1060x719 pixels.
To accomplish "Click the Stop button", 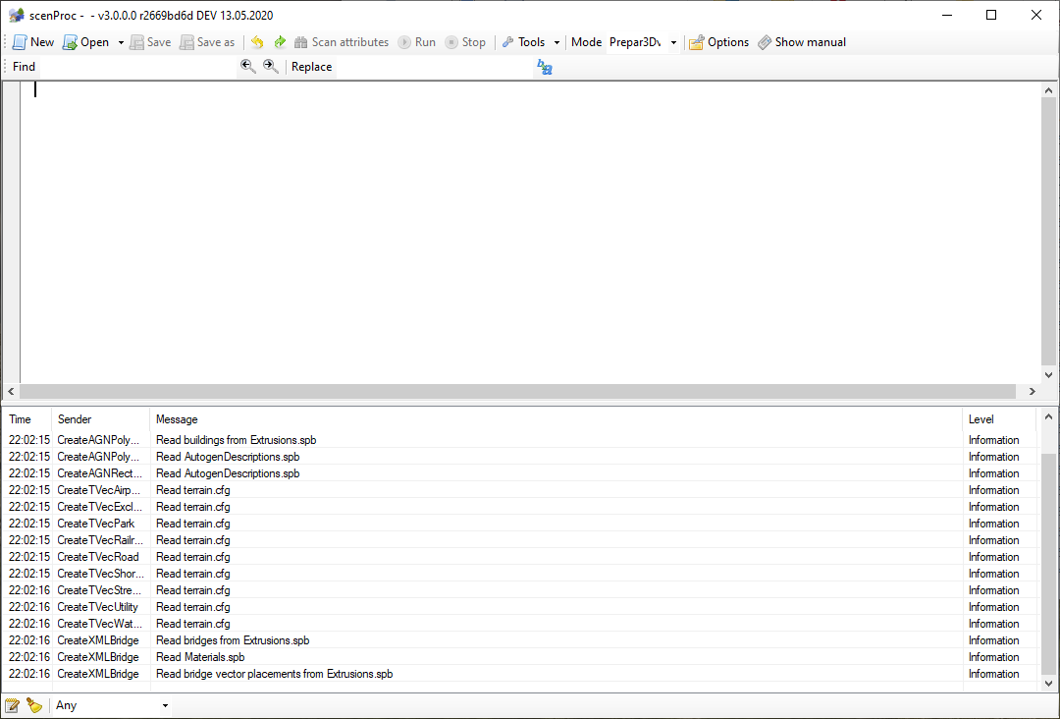I will pos(466,42).
